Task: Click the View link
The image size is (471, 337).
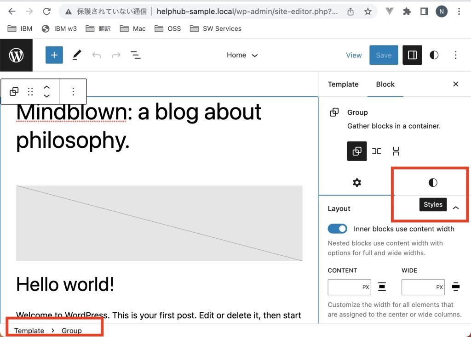Action: coord(354,55)
